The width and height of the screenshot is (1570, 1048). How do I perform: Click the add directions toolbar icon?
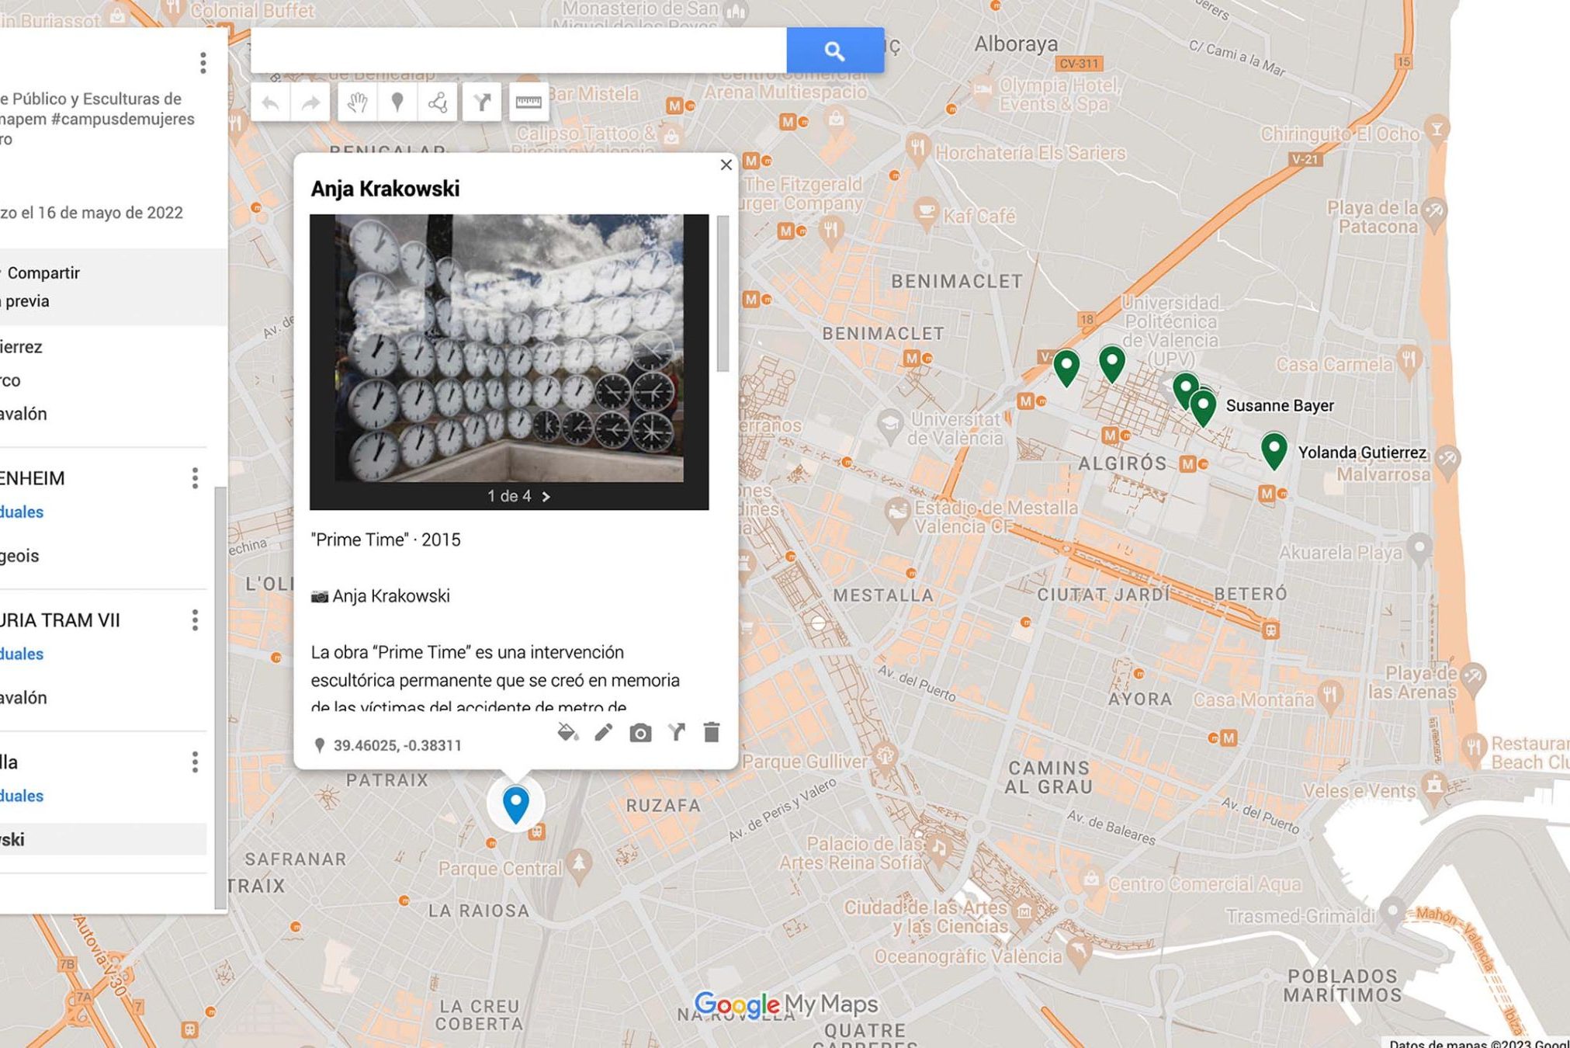[482, 102]
